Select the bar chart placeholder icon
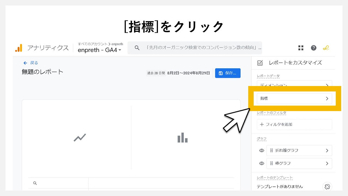The width and height of the screenshot is (348, 196). click(182, 137)
